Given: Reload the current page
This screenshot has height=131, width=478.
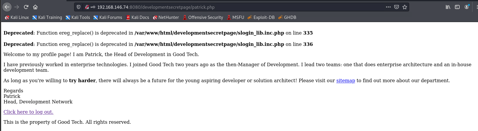Looking at the screenshot, I should (26, 7).
